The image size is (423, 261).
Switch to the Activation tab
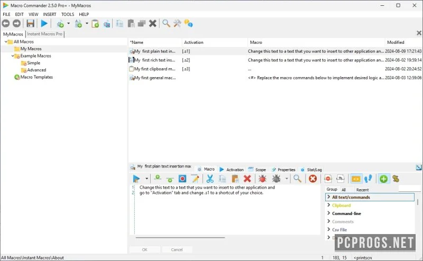pyautogui.click(x=232, y=170)
